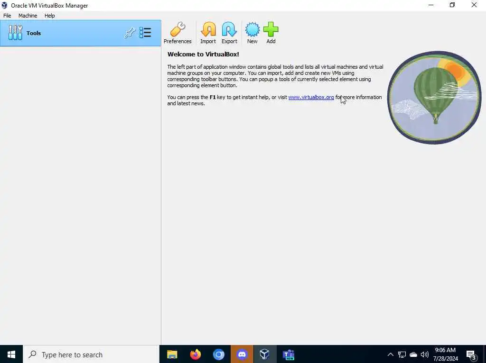The image size is (486, 363).
Task: Click the VirtualBox balloon logo image
Action: pos(434,98)
